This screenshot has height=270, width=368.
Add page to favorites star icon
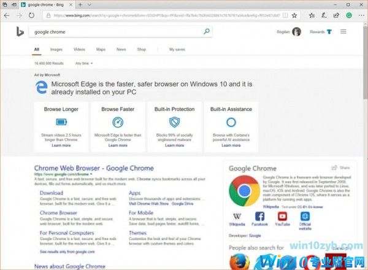point(294,15)
